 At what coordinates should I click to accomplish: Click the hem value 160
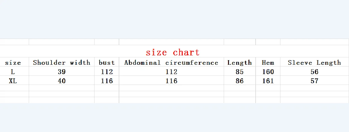(x=268, y=72)
